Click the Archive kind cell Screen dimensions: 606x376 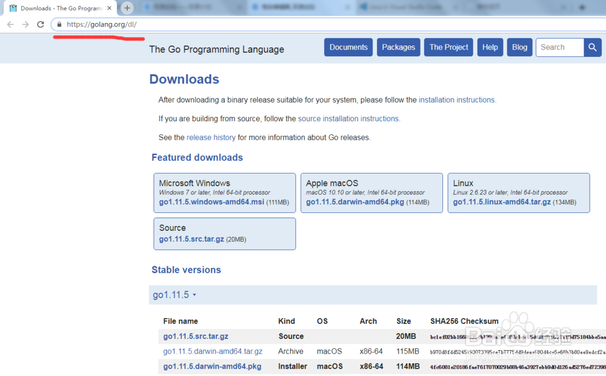click(291, 351)
